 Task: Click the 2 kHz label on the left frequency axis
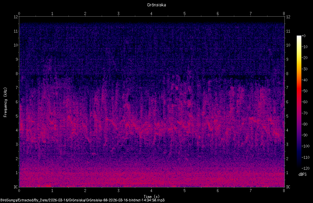point(17,158)
